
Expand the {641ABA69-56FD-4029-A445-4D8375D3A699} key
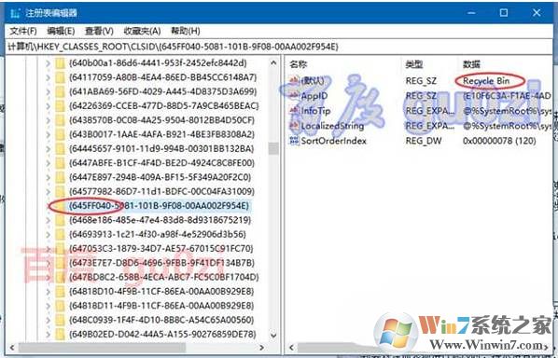click(x=48, y=92)
